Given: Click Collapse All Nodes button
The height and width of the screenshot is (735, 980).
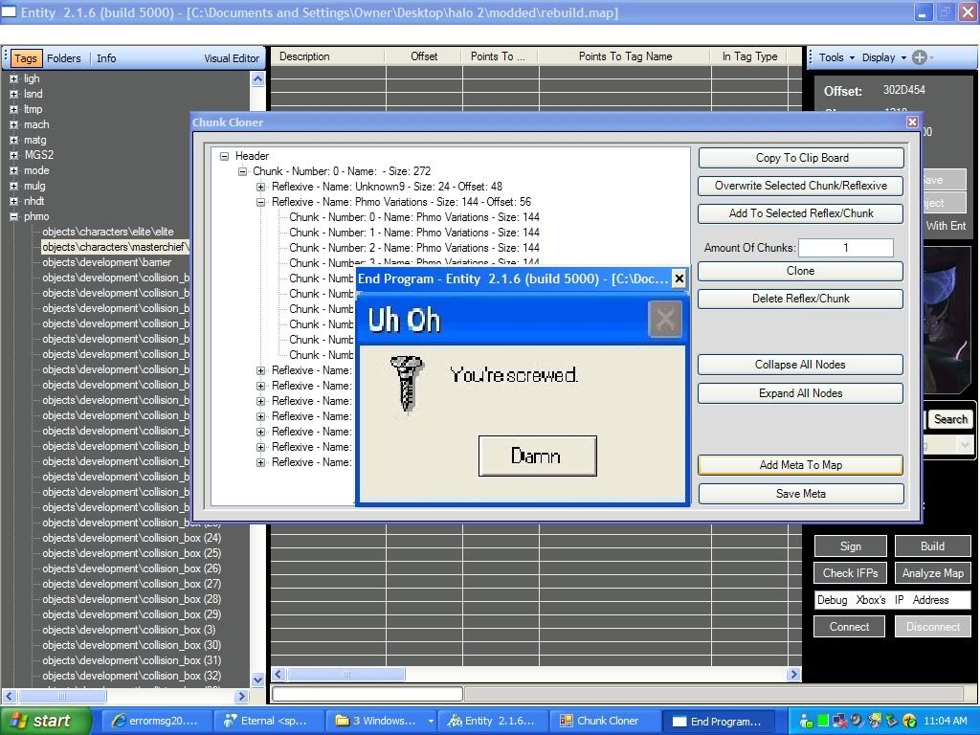Looking at the screenshot, I should click(800, 365).
